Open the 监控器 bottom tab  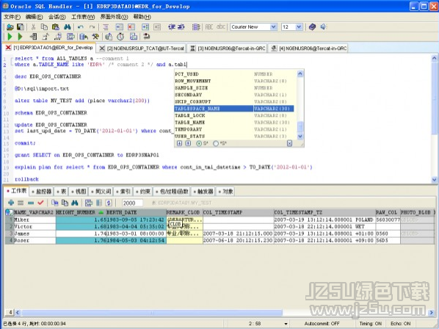click(42, 192)
